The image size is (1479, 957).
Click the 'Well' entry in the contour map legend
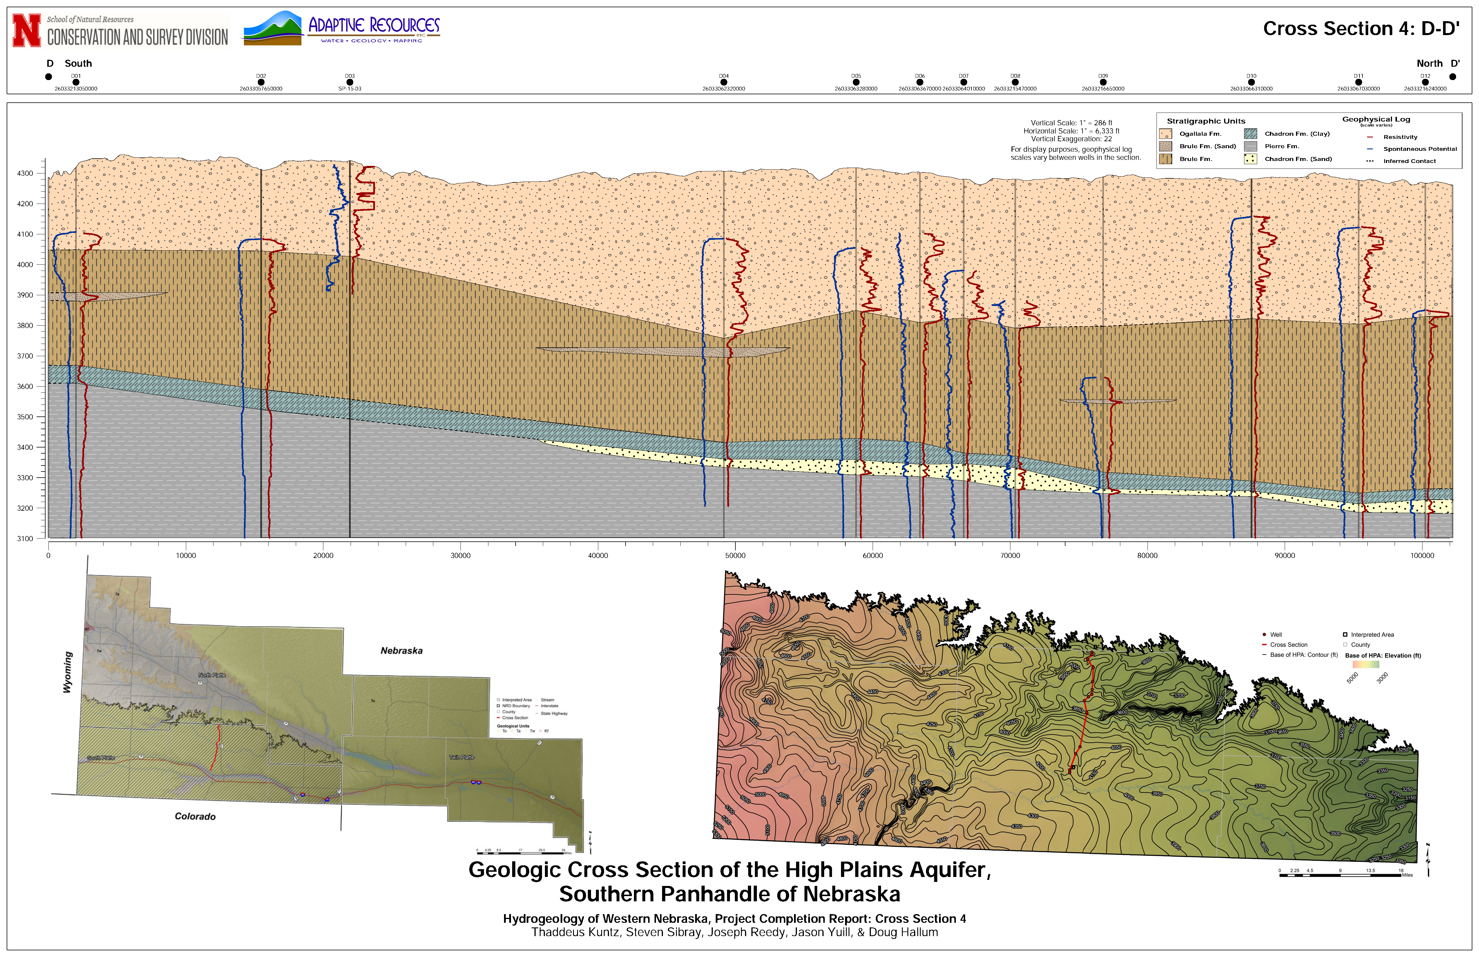1272,635
